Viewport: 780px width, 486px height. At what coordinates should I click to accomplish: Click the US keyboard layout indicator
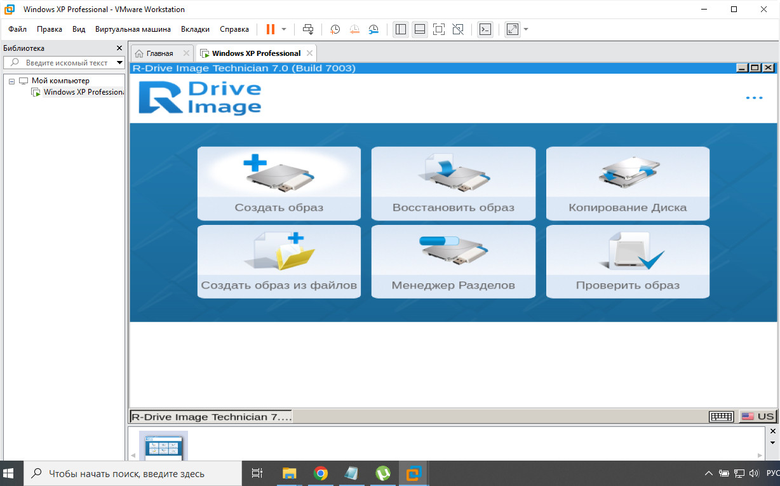tap(757, 416)
